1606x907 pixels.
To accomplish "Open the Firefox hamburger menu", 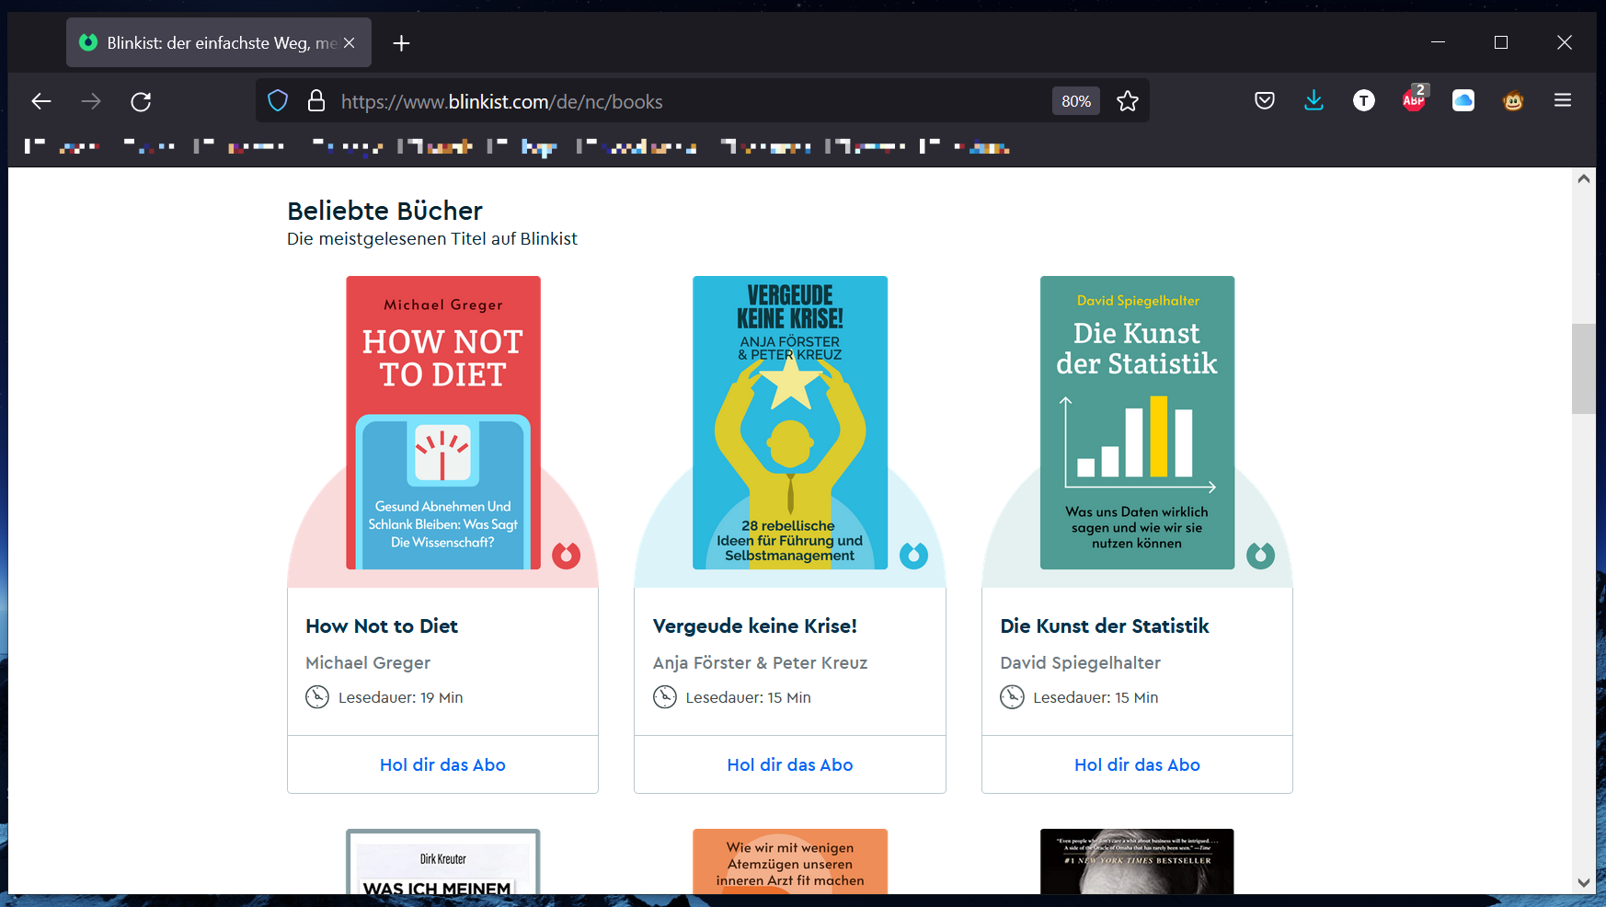I will [1563, 100].
